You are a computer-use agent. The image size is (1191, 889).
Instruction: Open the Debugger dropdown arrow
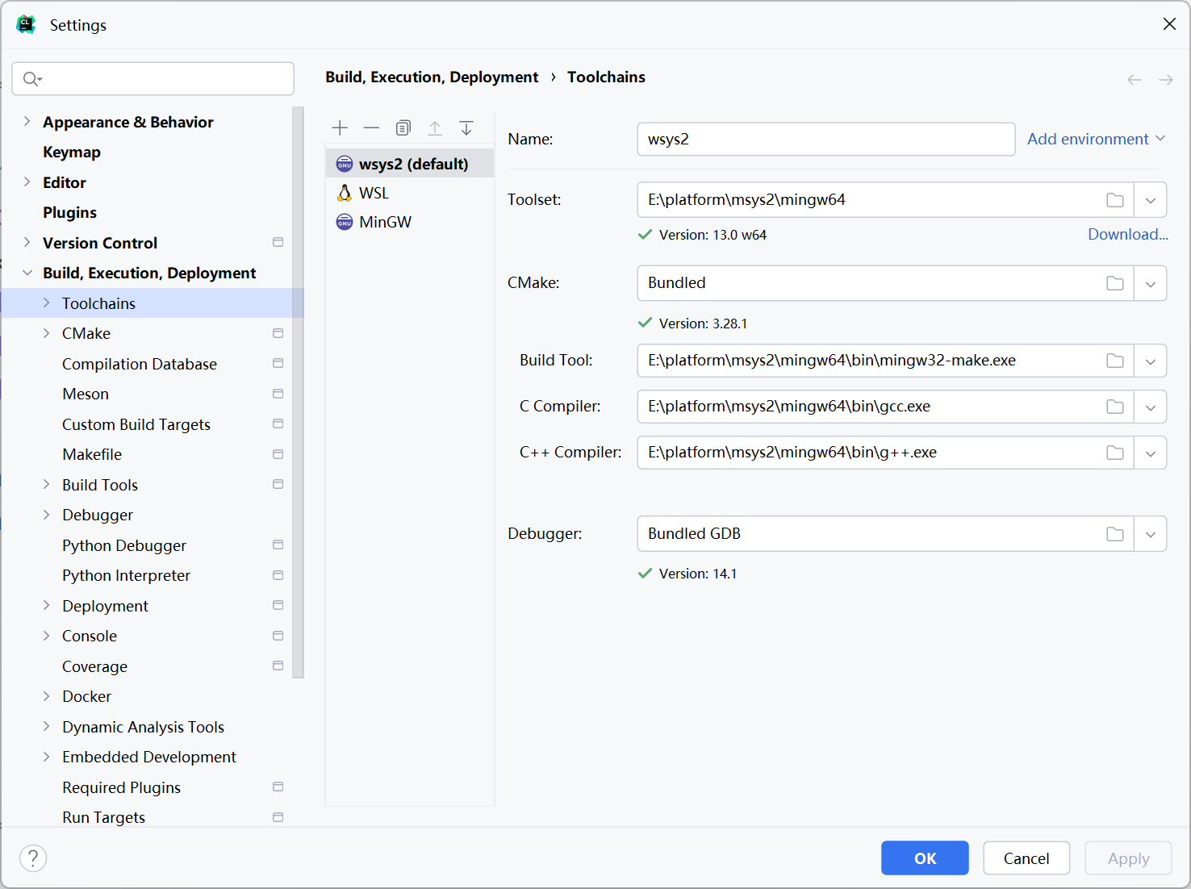click(1151, 534)
